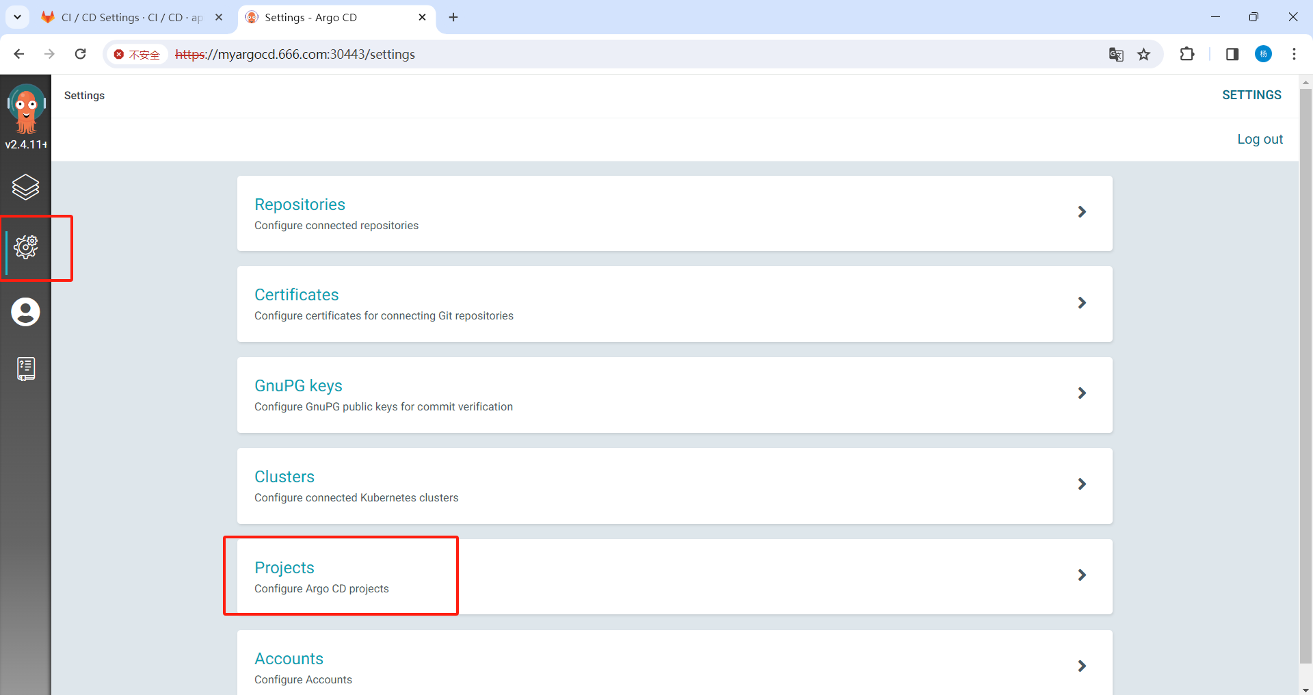Open the Google Translate icon in the address bar
The image size is (1313, 695).
pos(1117,54)
